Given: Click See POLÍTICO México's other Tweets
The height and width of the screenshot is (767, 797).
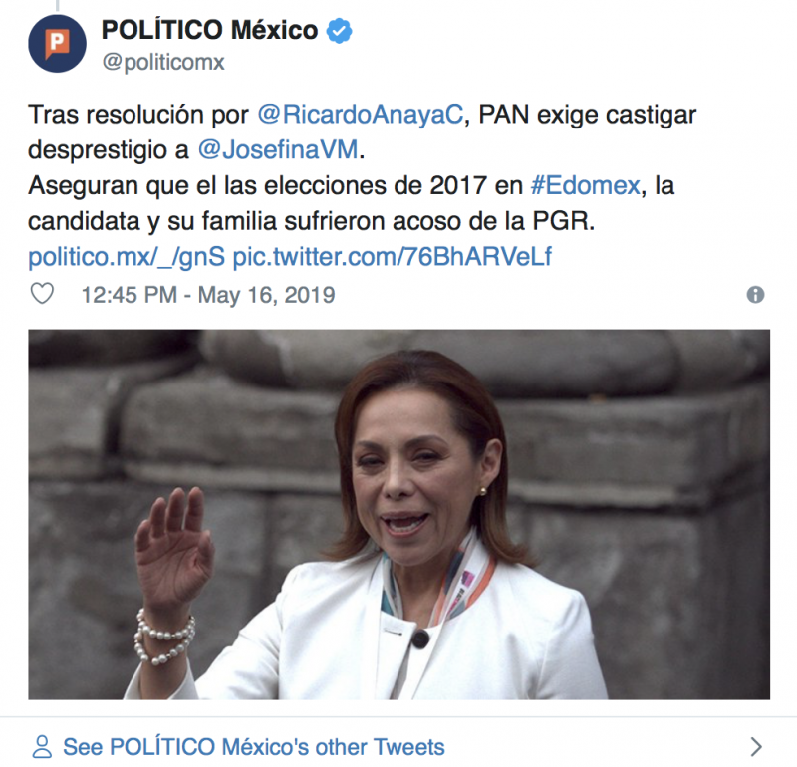Looking at the screenshot, I should [254, 747].
